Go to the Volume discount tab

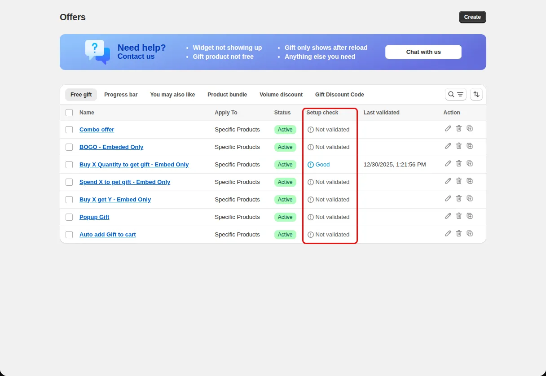click(281, 95)
